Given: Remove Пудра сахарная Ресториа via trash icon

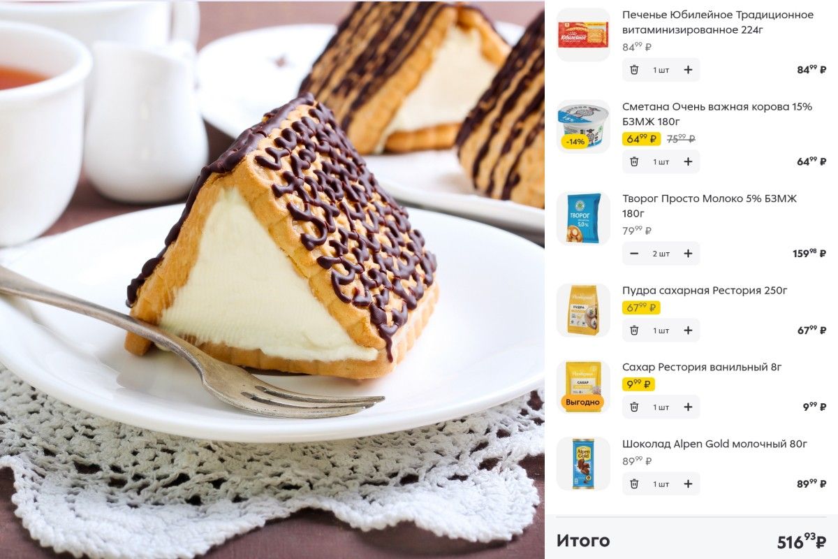Looking at the screenshot, I should click(x=634, y=331).
